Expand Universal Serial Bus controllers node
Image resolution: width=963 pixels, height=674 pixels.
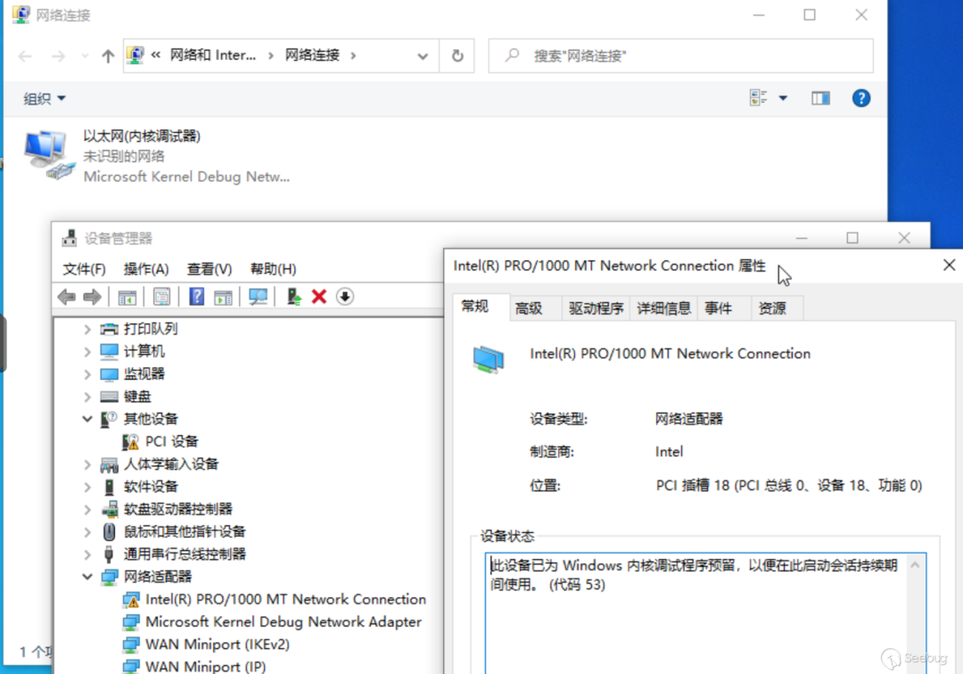(x=87, y=555)
